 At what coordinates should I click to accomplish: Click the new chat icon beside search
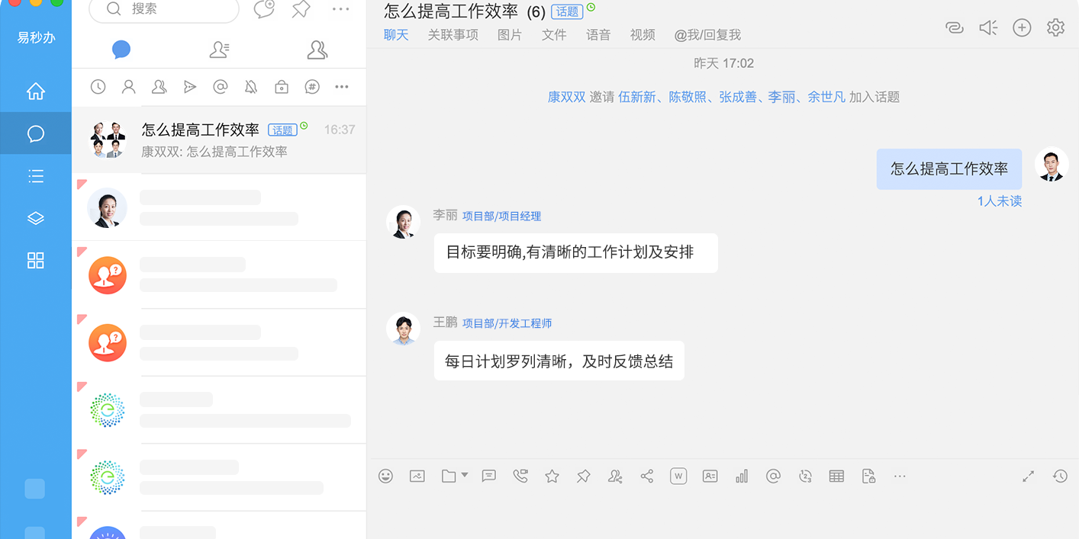263,9
